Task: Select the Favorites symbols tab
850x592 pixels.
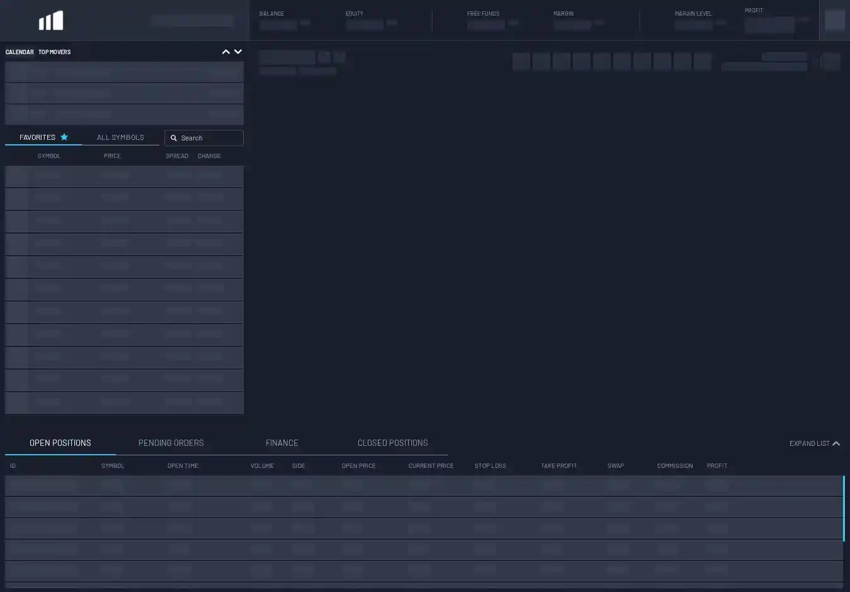Action: [38, 137]
